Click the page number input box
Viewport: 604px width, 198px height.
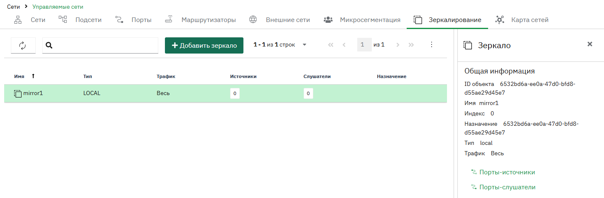click(x=364, y=45)
